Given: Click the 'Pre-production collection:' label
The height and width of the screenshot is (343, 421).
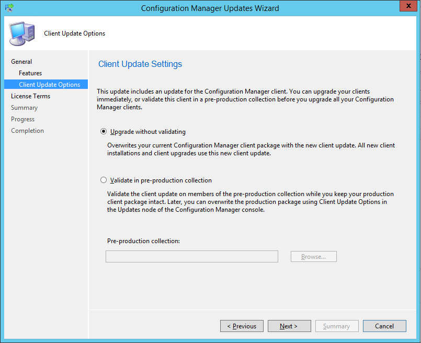Looking at the screenshot, I should [x=143, y=241].
